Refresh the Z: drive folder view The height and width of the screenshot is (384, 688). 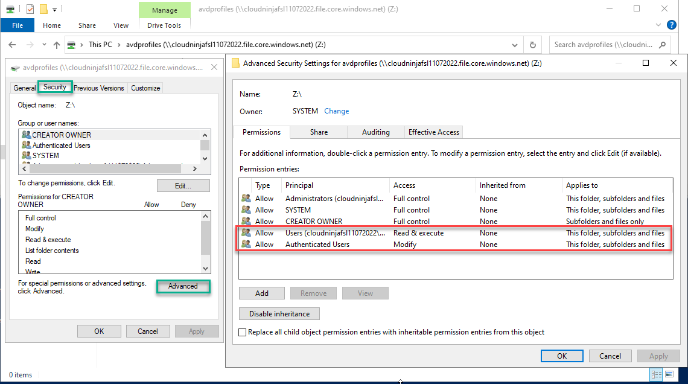533,45
